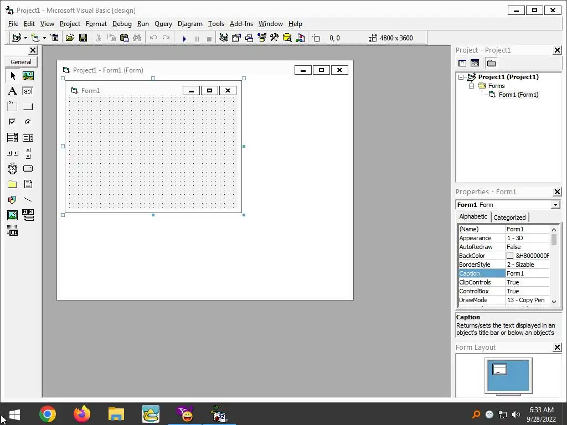Screen dimensions: 567x425
Task: Select the ComboBox control tool
Action: coord(13,138)
